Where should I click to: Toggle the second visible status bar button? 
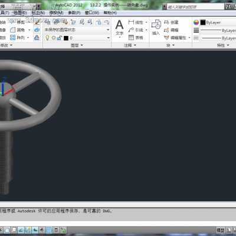pyautogui.click(x=14, y=230)
